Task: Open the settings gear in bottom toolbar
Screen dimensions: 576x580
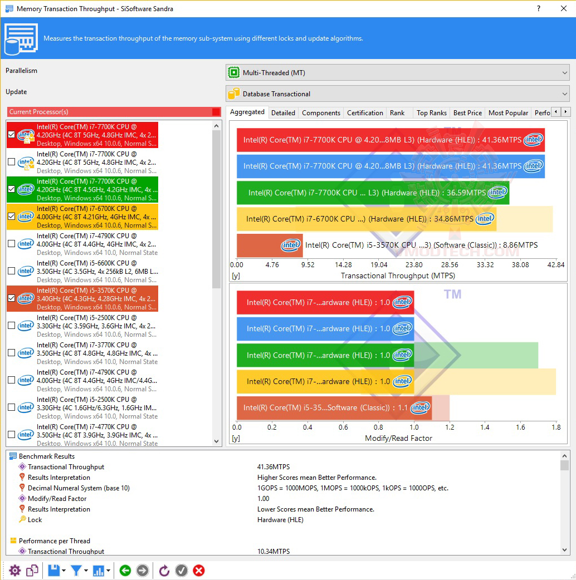Action: (x=15, y=571)
